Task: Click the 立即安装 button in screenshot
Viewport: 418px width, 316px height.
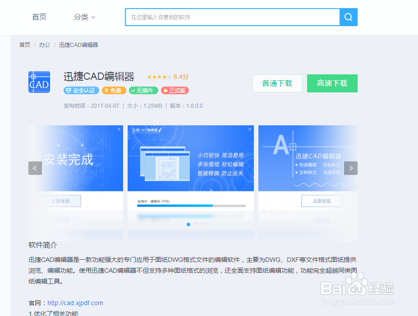Action: click(x=322, y=201)
